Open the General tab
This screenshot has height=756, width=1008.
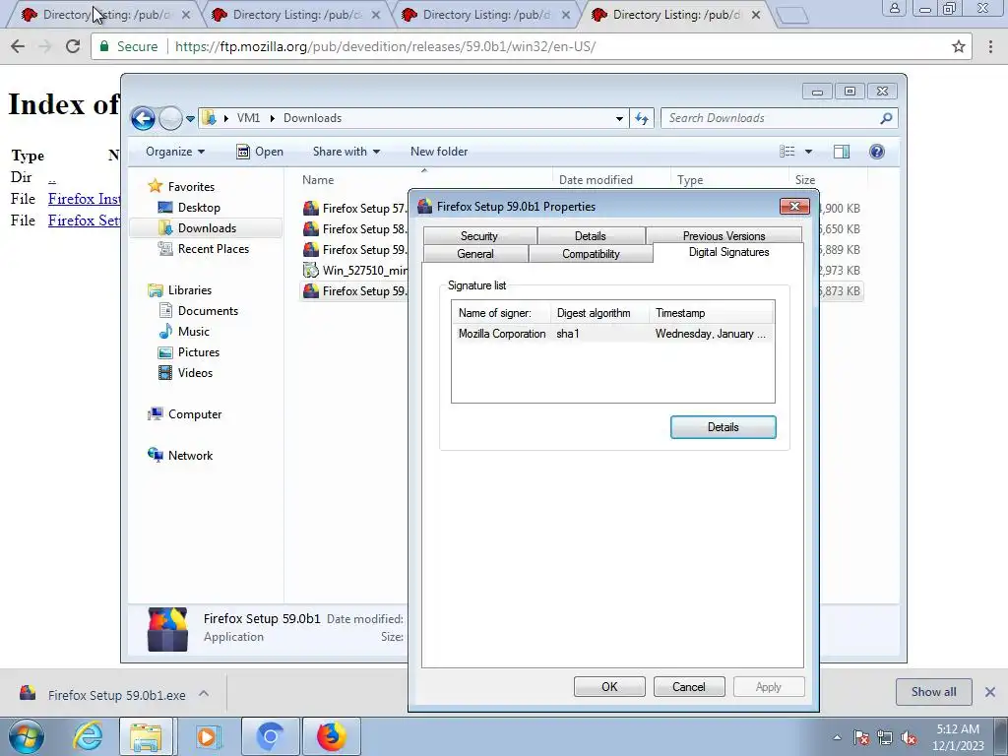pos(475,254)
